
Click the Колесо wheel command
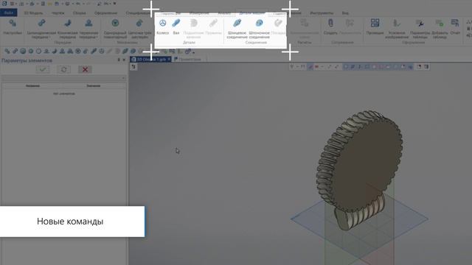[162, 27]
